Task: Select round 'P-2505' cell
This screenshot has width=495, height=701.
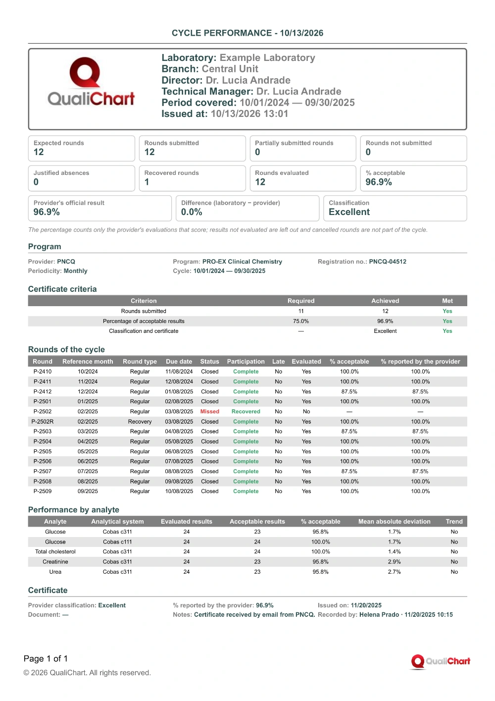Action: point(43,451)
